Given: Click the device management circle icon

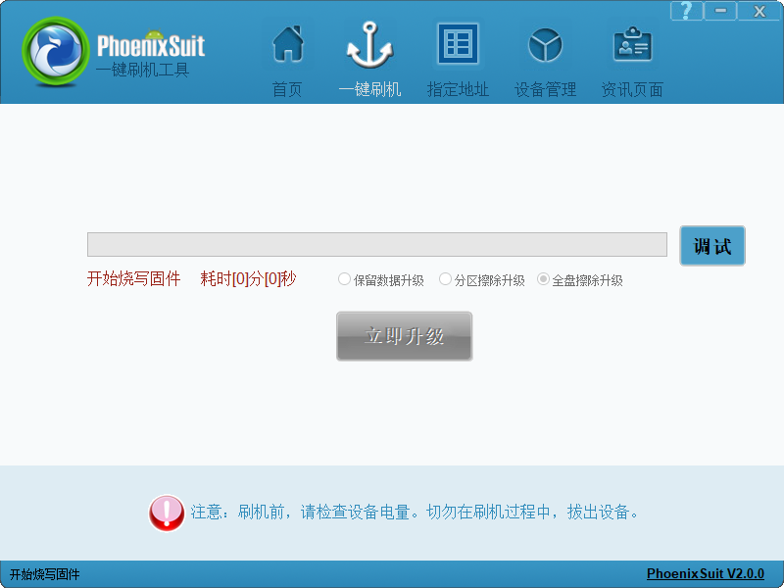Looking at the screenshot, I should pos(545,45).
